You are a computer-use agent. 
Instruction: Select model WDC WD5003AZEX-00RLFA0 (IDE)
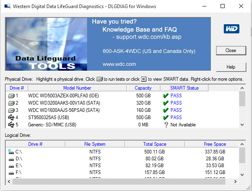[x=63, y=96]
